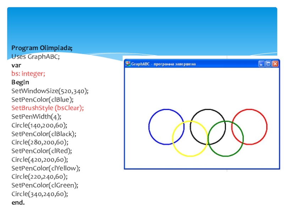The image size is (284, 213).
Task: Maximize the GraphABC window
Action: [268, 64]
